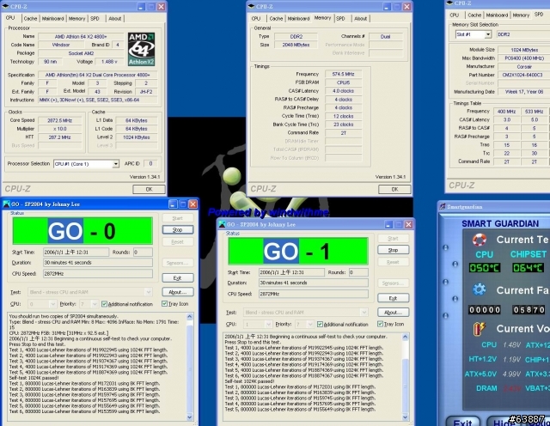Switch to SPD tab in first CPU-Z window
Screen dimensions: 550x426
pyautogui.click(x=95, y=19)
